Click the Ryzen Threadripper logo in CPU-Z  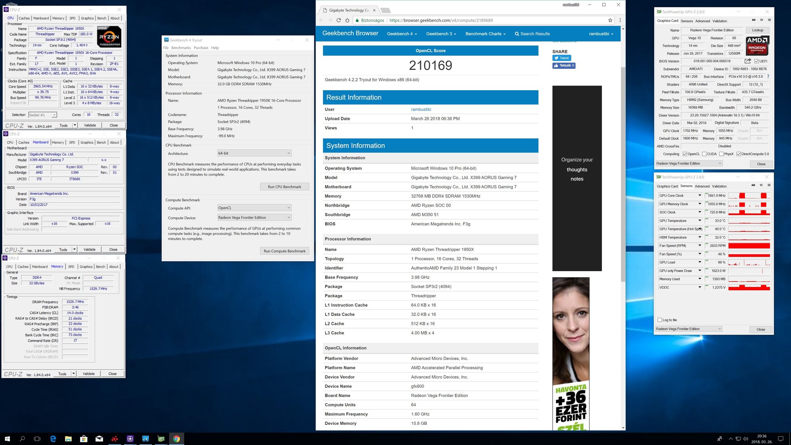tap(109, 37)
